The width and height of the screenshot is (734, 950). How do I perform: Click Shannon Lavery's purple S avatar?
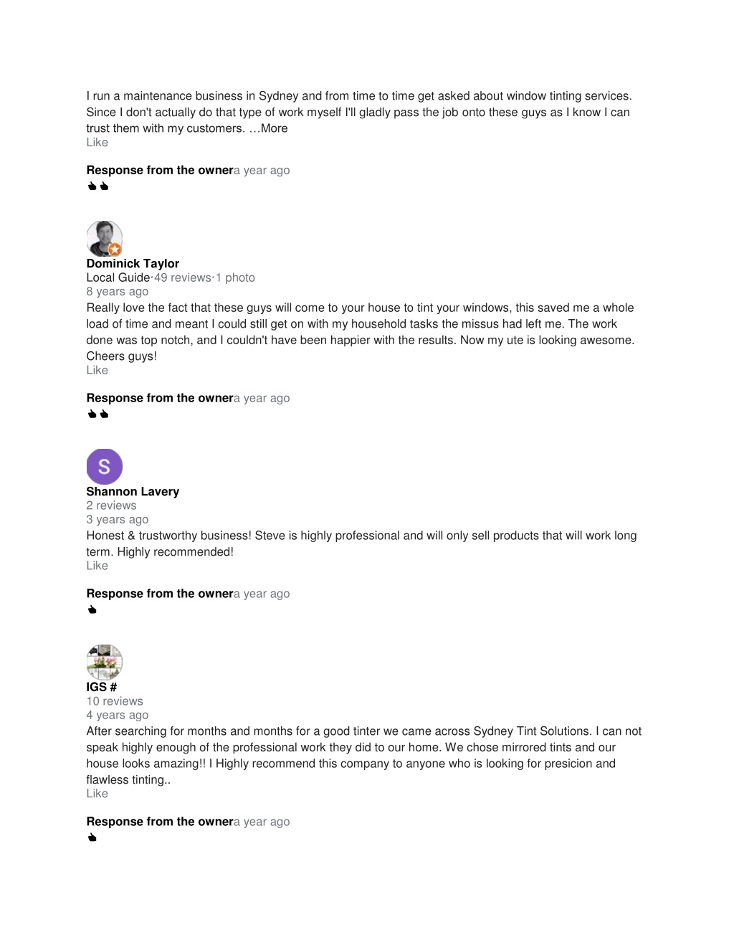point(104,466)
